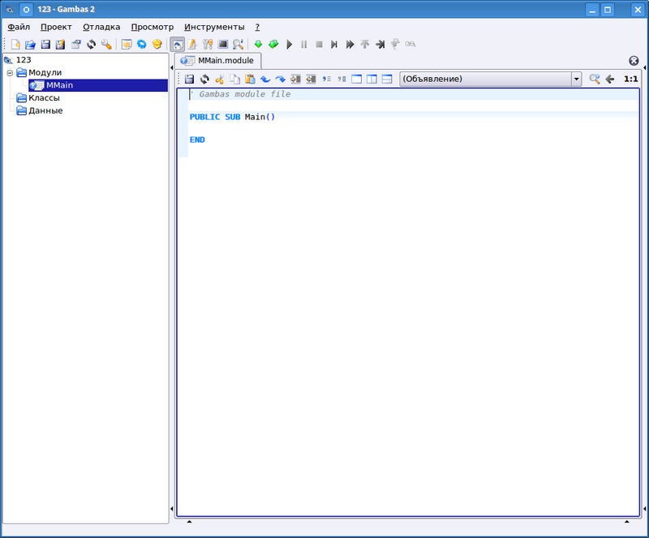Viewport: 649px width, 538px height.
Task: Click the Finish up-arrow debug icon
Action: pos(364,44)
